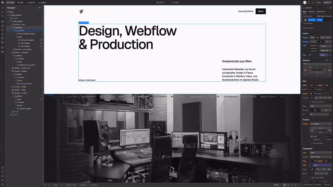Open the Components cube icon
Viewport: 333px width, 187px height.
click(2, 21)
